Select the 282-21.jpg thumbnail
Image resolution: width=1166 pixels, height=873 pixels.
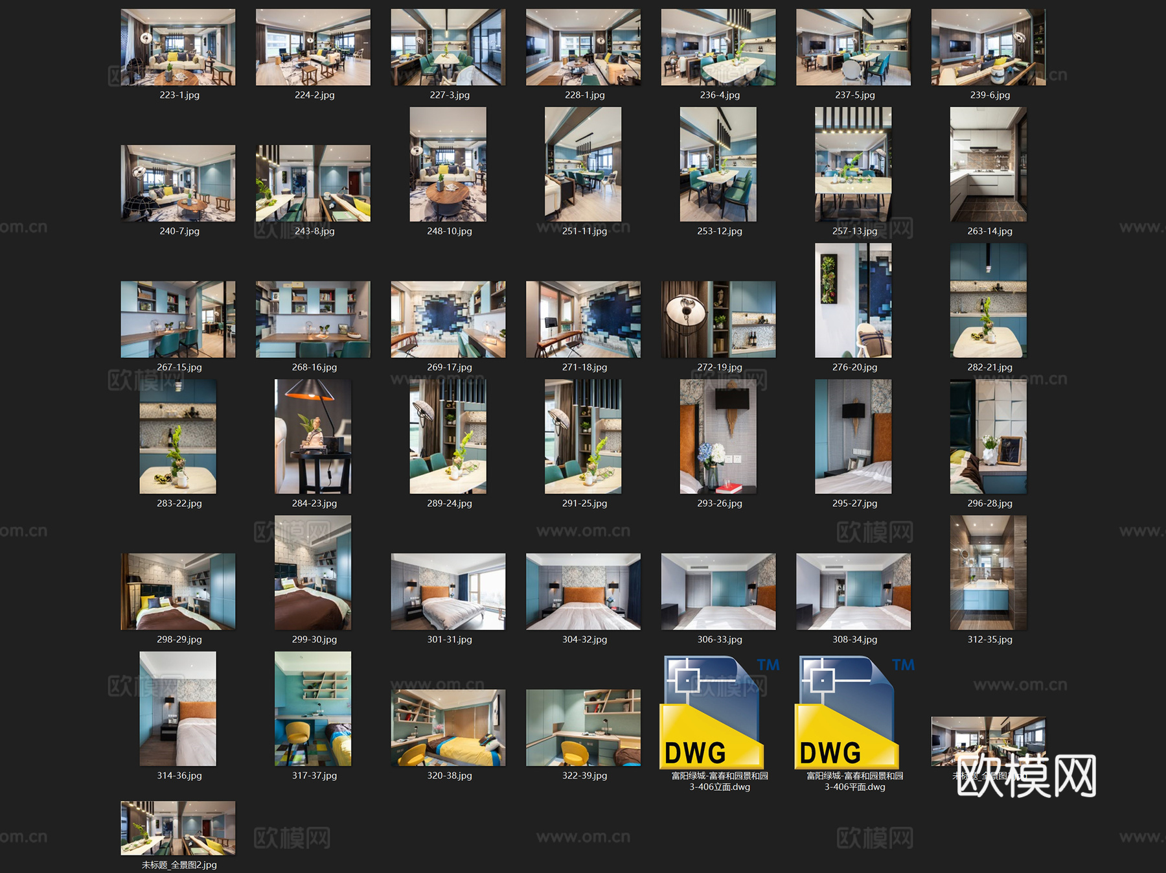(x=989, y=301)
